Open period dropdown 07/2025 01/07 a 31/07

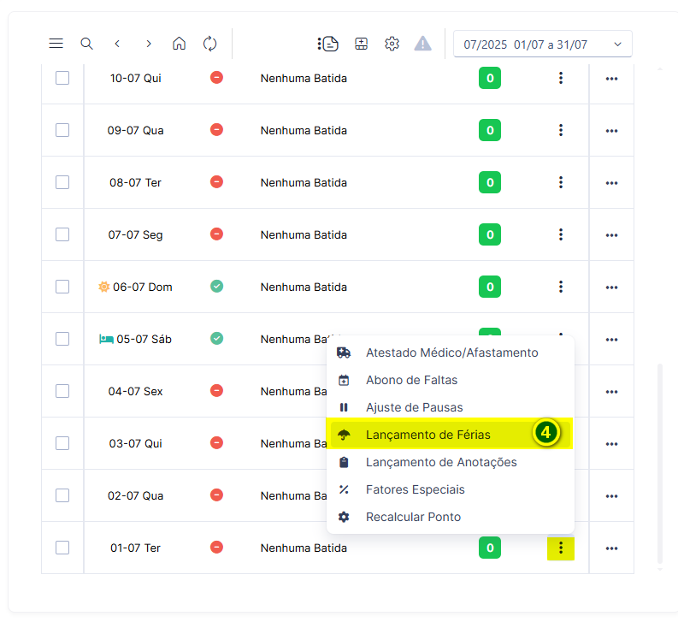(543, 44)
